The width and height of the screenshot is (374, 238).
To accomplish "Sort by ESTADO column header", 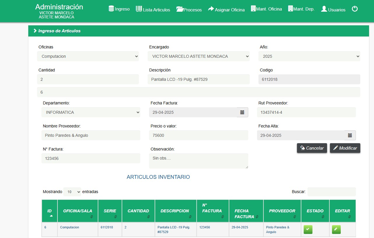I will (x=315, y=211).
